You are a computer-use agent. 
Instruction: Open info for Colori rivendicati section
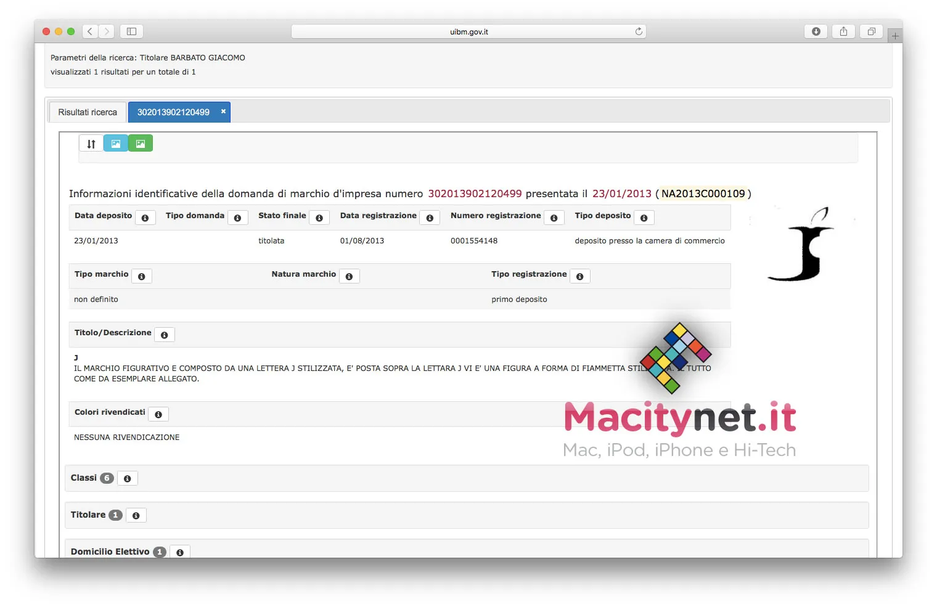coord(158,413)
